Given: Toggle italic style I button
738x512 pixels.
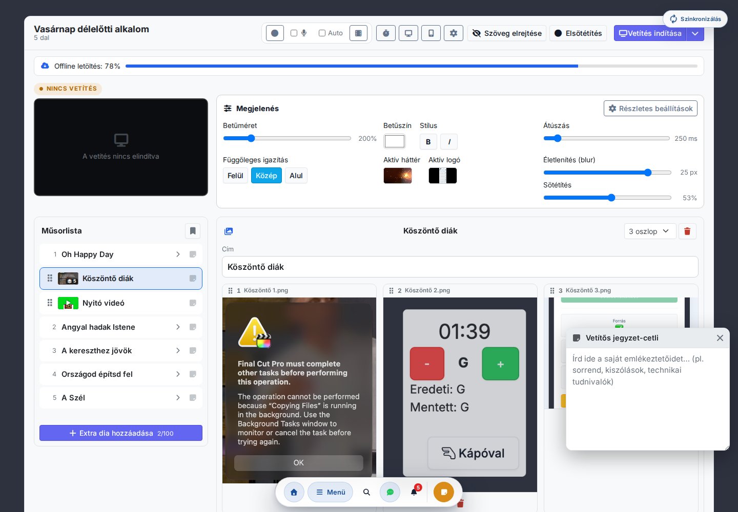Looking at the screenshot, I should (449, 142).
